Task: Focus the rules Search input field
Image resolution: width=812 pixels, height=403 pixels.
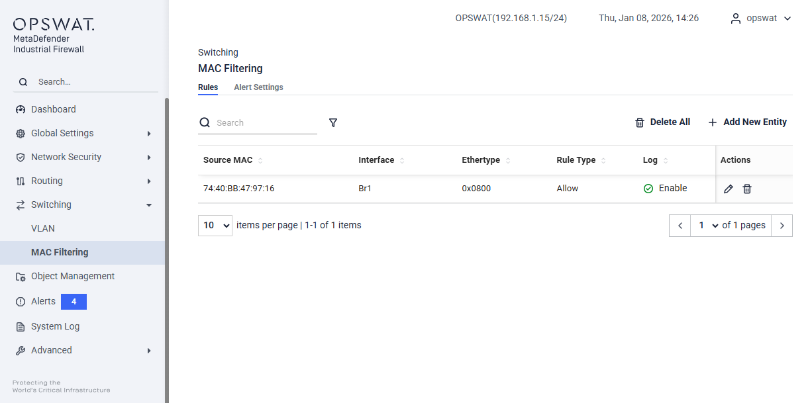Action: (265, 123)
